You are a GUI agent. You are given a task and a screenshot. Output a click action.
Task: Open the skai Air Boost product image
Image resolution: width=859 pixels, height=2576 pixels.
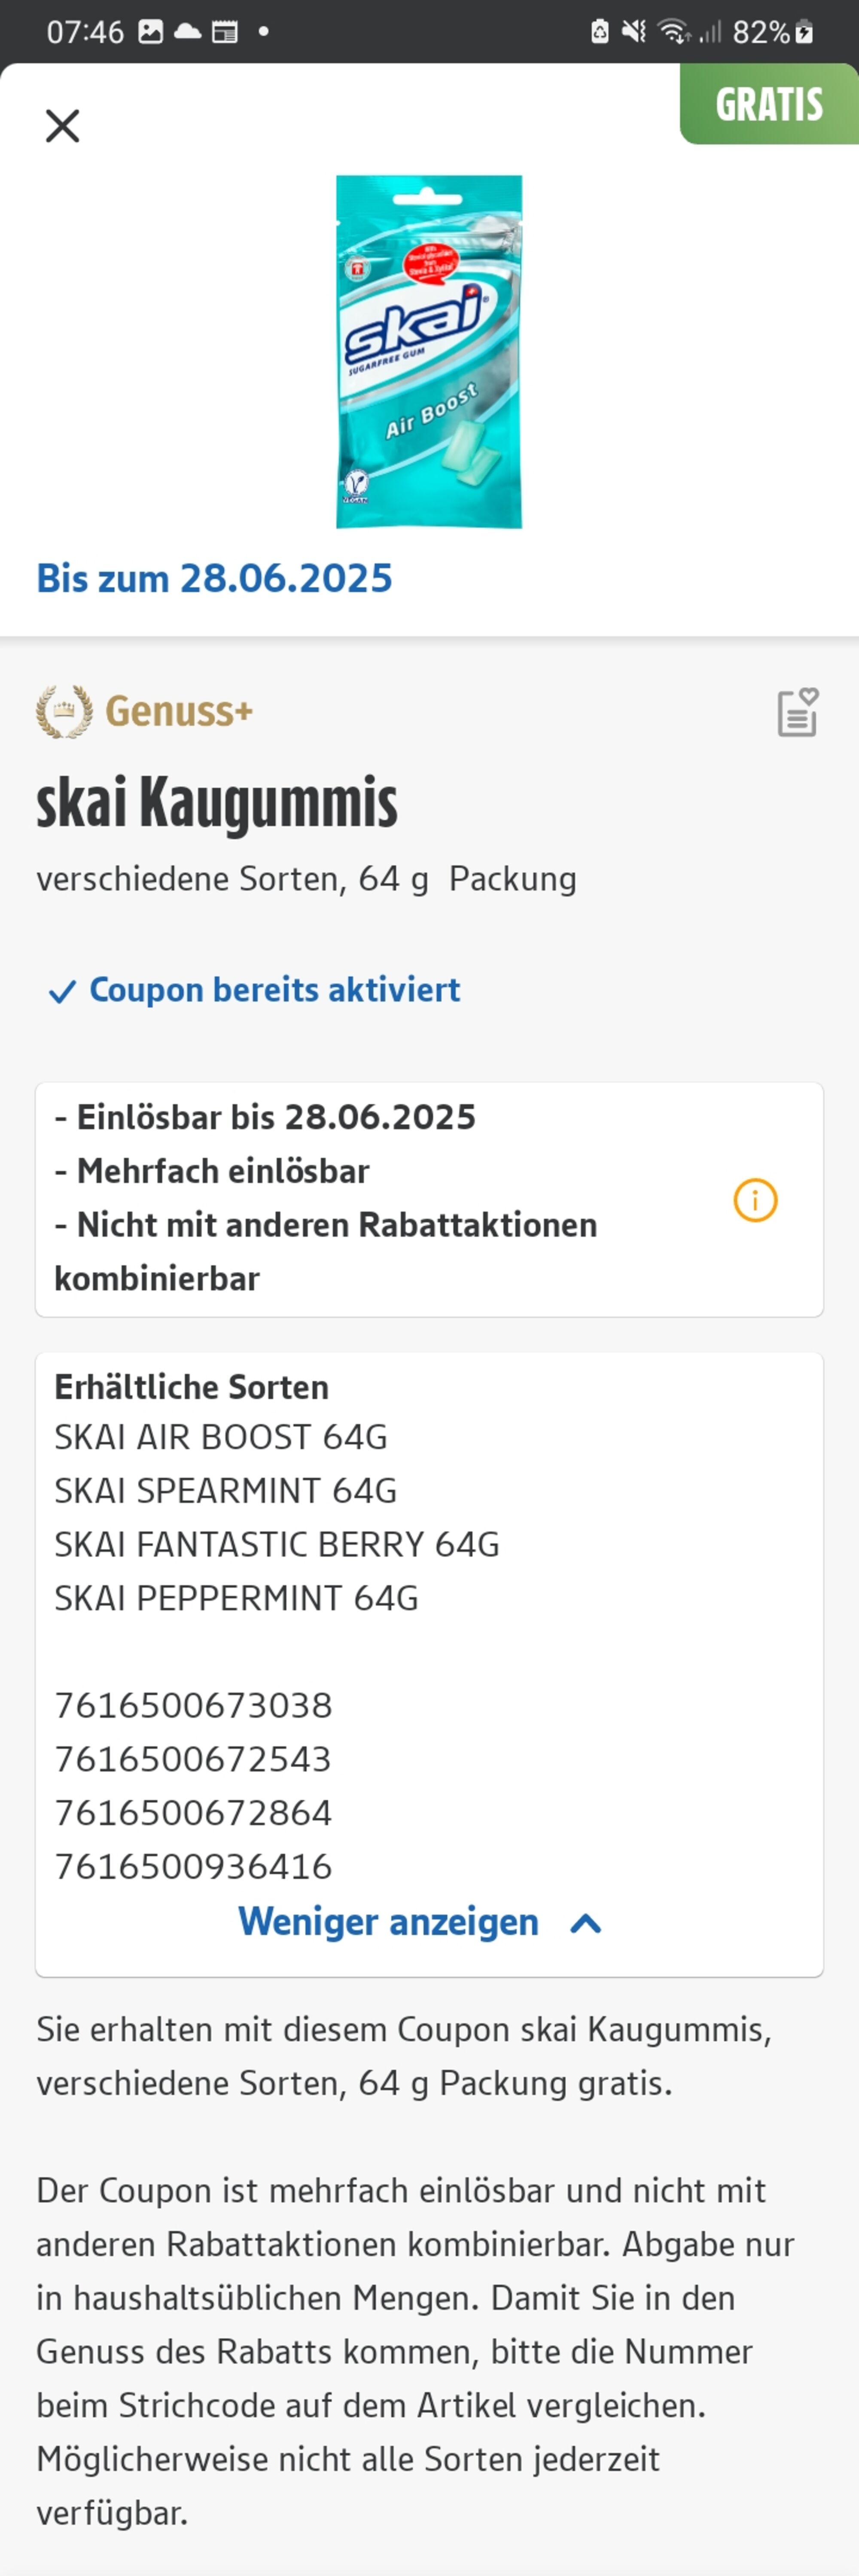(429, 351)
